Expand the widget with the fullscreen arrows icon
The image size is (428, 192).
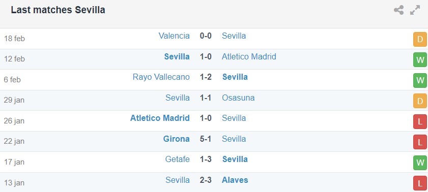click(415, 10)
